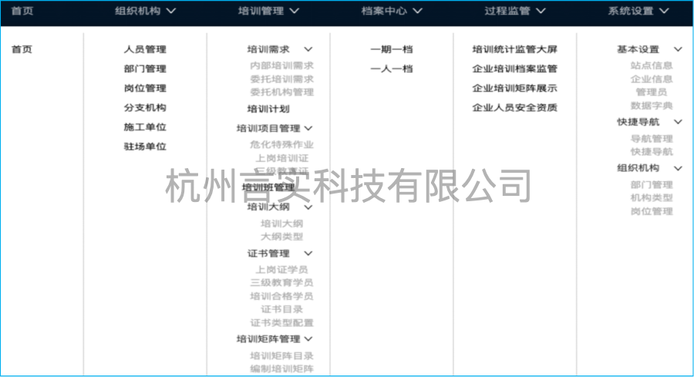694x377 pixels.
Task: Toggle the 证书管理 section arrow
Action: pos(308,253)
